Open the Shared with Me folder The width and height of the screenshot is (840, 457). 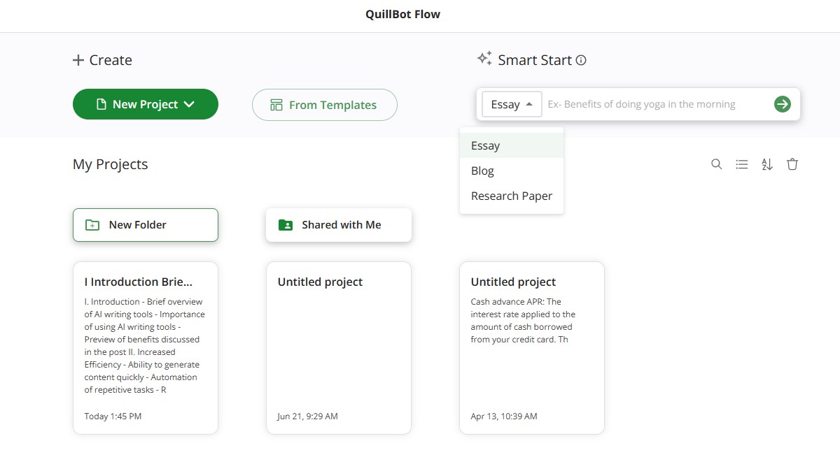point(339,225)
